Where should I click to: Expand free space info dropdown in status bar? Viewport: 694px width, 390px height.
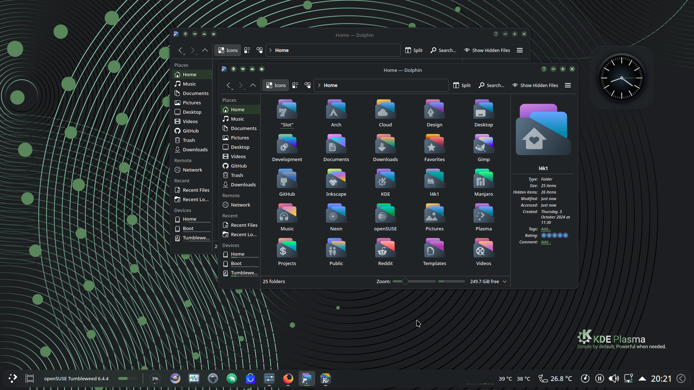[x=505, y=281]
